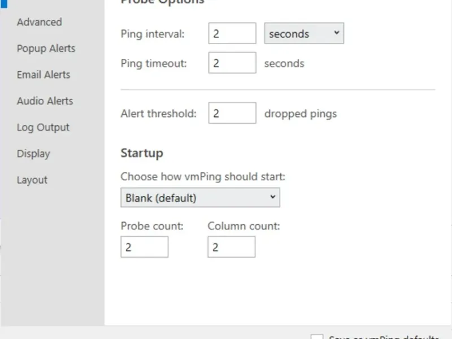Open the Log Output section
Viewport: 452px width, 339px height.
[x=43, y=127]
